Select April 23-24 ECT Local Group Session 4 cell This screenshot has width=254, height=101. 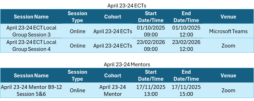[31, 45]
